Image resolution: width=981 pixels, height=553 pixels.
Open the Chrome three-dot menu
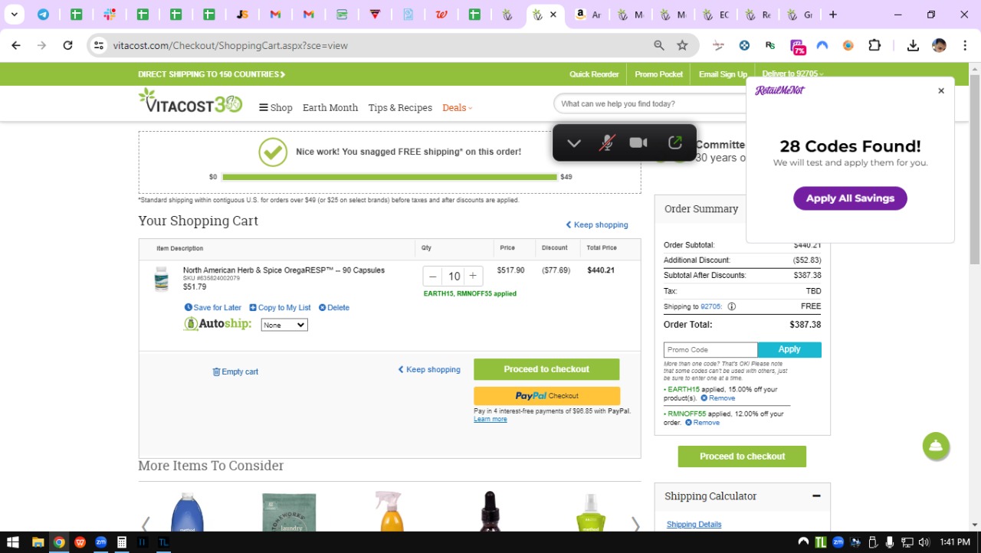pyautogui.click(x=965, y=45)
